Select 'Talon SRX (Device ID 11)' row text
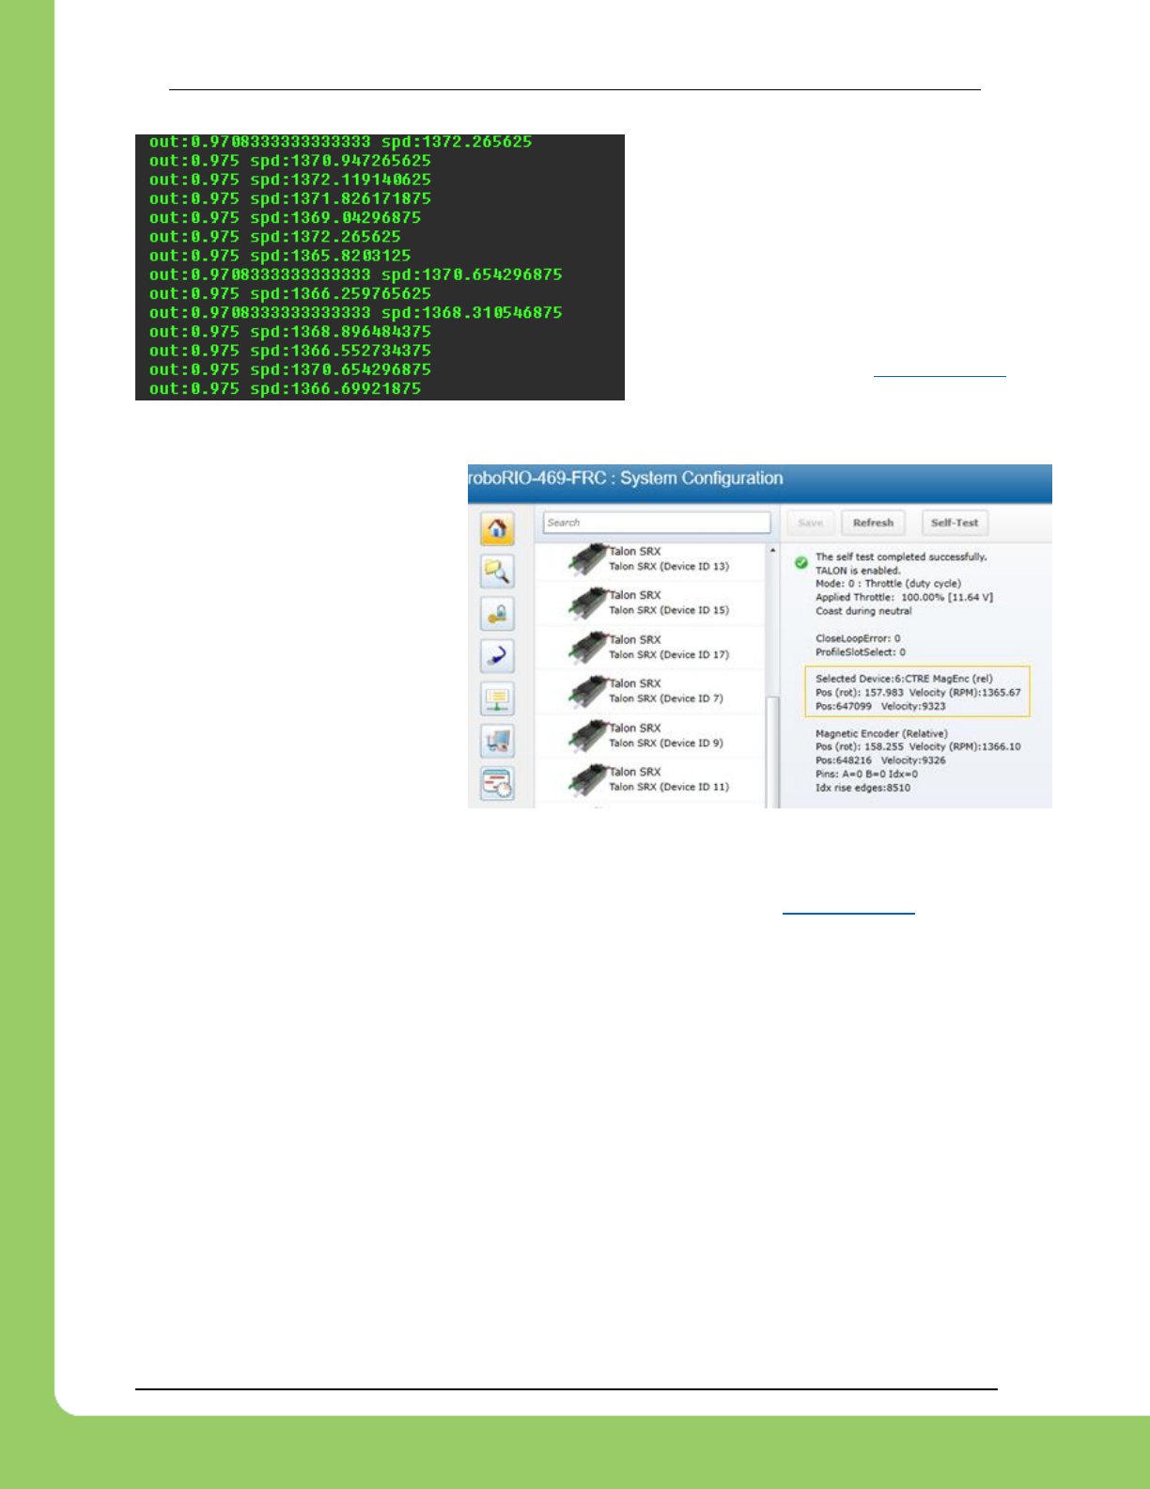This screenshot has height=1489, width=1150. pos(669,788)
